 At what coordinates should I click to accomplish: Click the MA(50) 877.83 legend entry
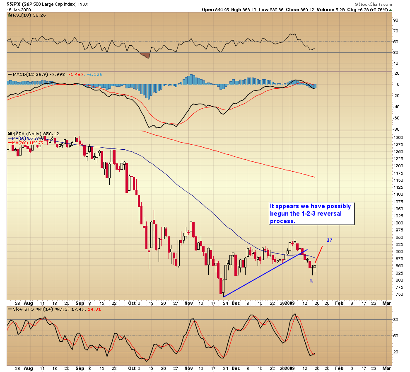tap(25, 139)
